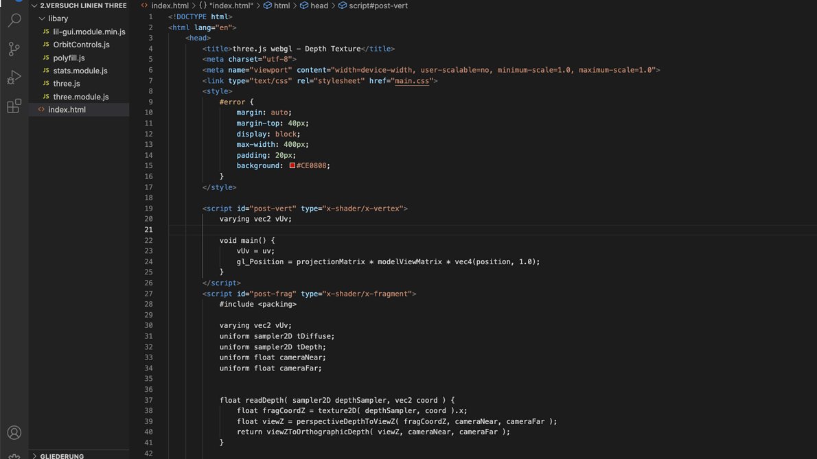Open stats.module.js file
Image resolution: width=817 pixels, height=459 pixels.
click(x=80, y=71)
